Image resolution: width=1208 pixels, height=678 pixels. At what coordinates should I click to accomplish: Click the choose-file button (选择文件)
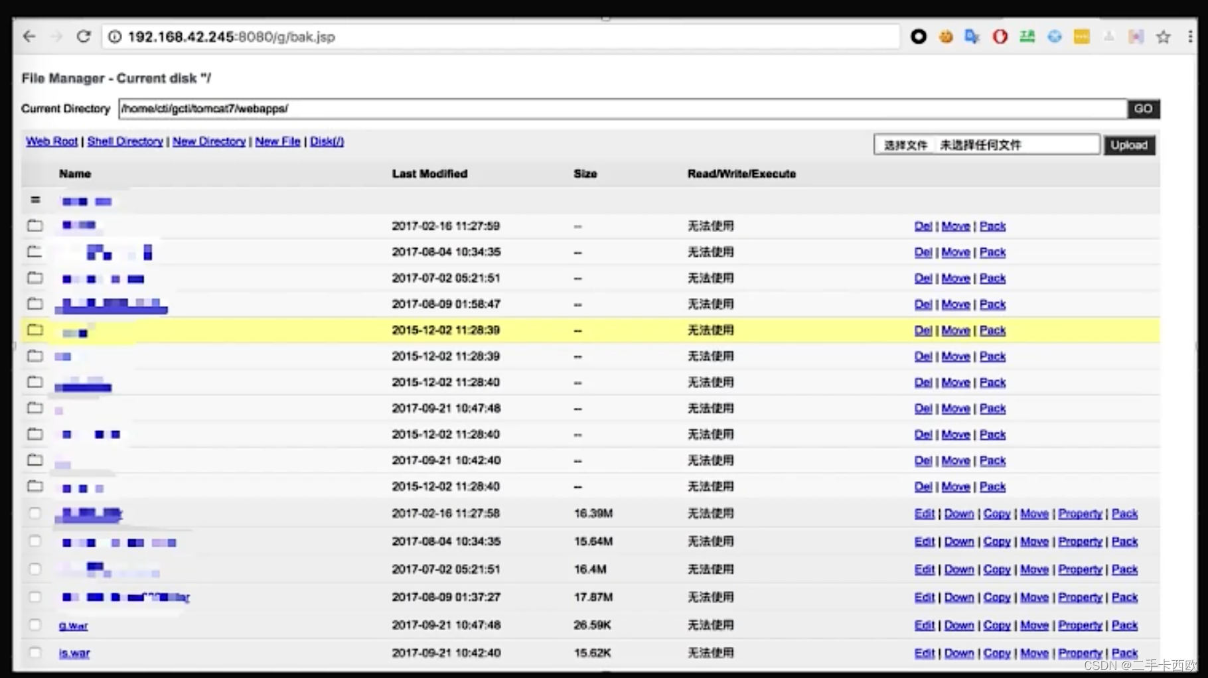905,145
